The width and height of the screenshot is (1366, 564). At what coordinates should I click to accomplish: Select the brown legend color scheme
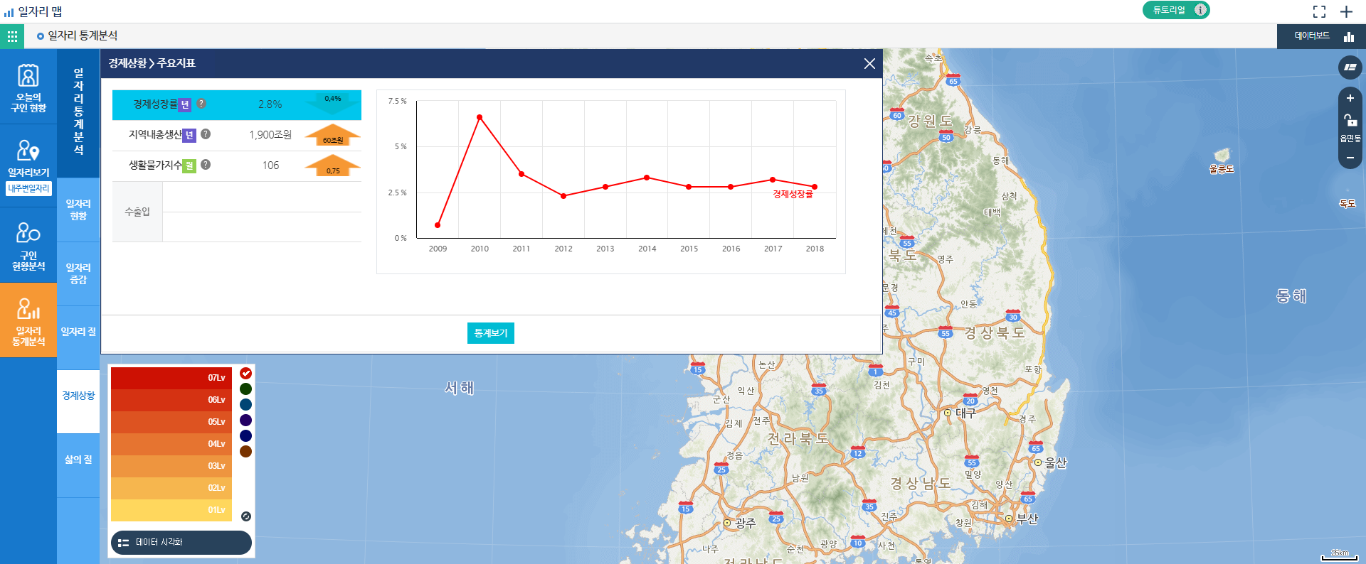pos(246,451)
